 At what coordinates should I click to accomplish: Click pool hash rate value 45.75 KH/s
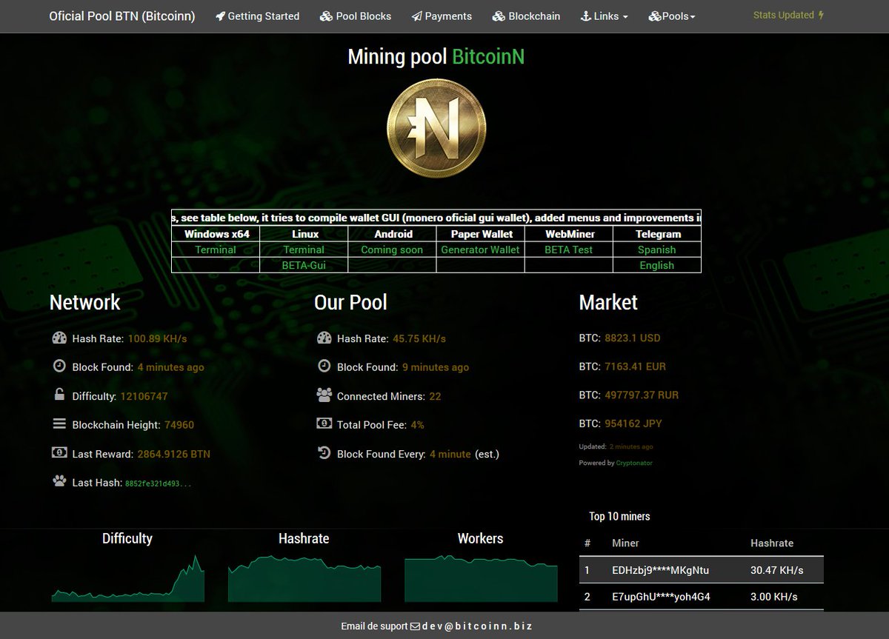click(x=419, y=338)
